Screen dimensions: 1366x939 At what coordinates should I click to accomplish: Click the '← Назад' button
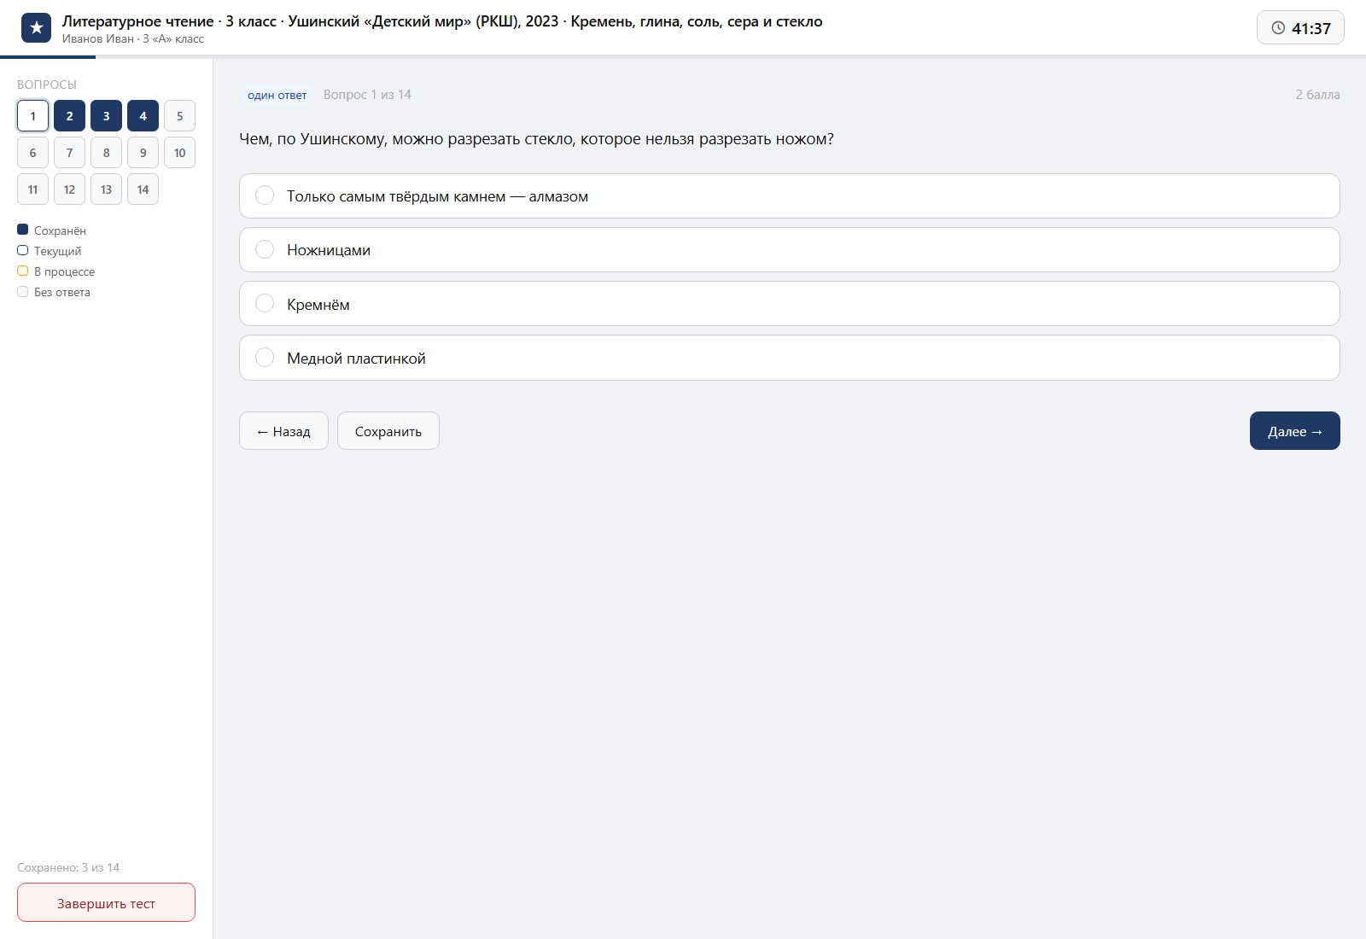pos(283,431)
